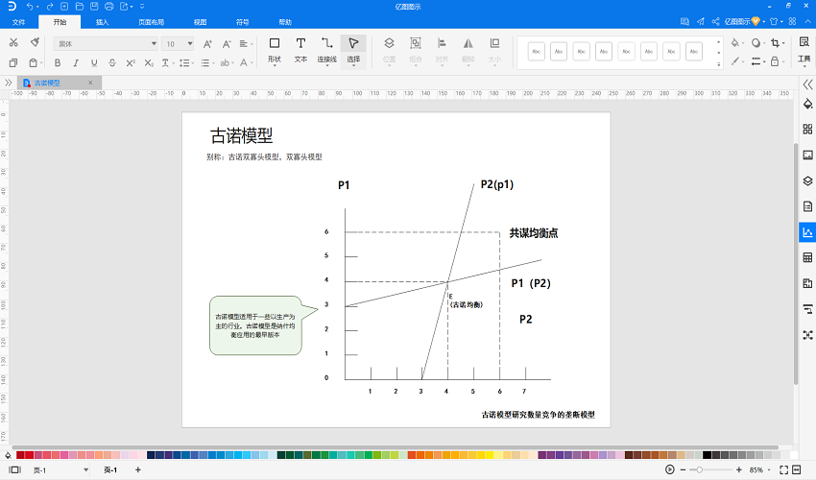Open the font name dropdown
The height and width of the screenshot is (480, 816).
pos(106,44)
